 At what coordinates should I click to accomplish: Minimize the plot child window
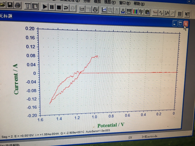pyautogui.click(x=174, y=23)
